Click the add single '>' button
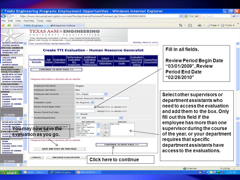The height and width of the screenshot is (180, 240). 105,125
